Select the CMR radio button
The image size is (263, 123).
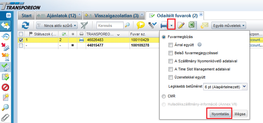pyautogui.click(x=163, y=96)
